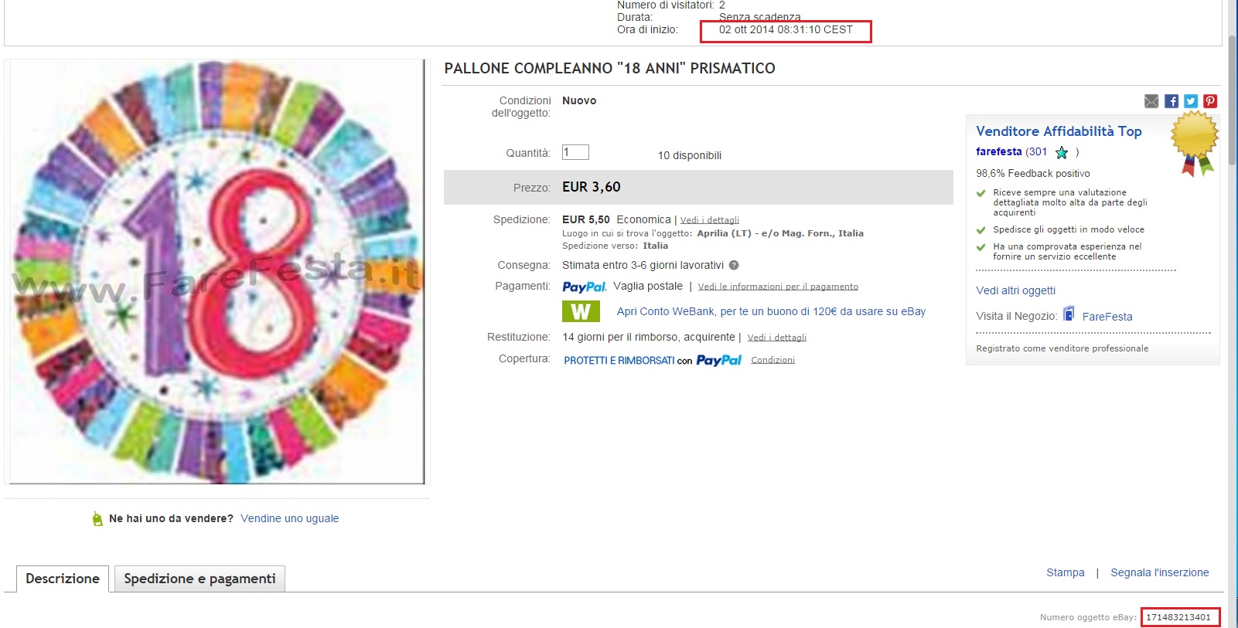Click the Quantità input field
The width and height of the screenshot is (1238, 628).
pyautogui.click(x=575, y=152)
